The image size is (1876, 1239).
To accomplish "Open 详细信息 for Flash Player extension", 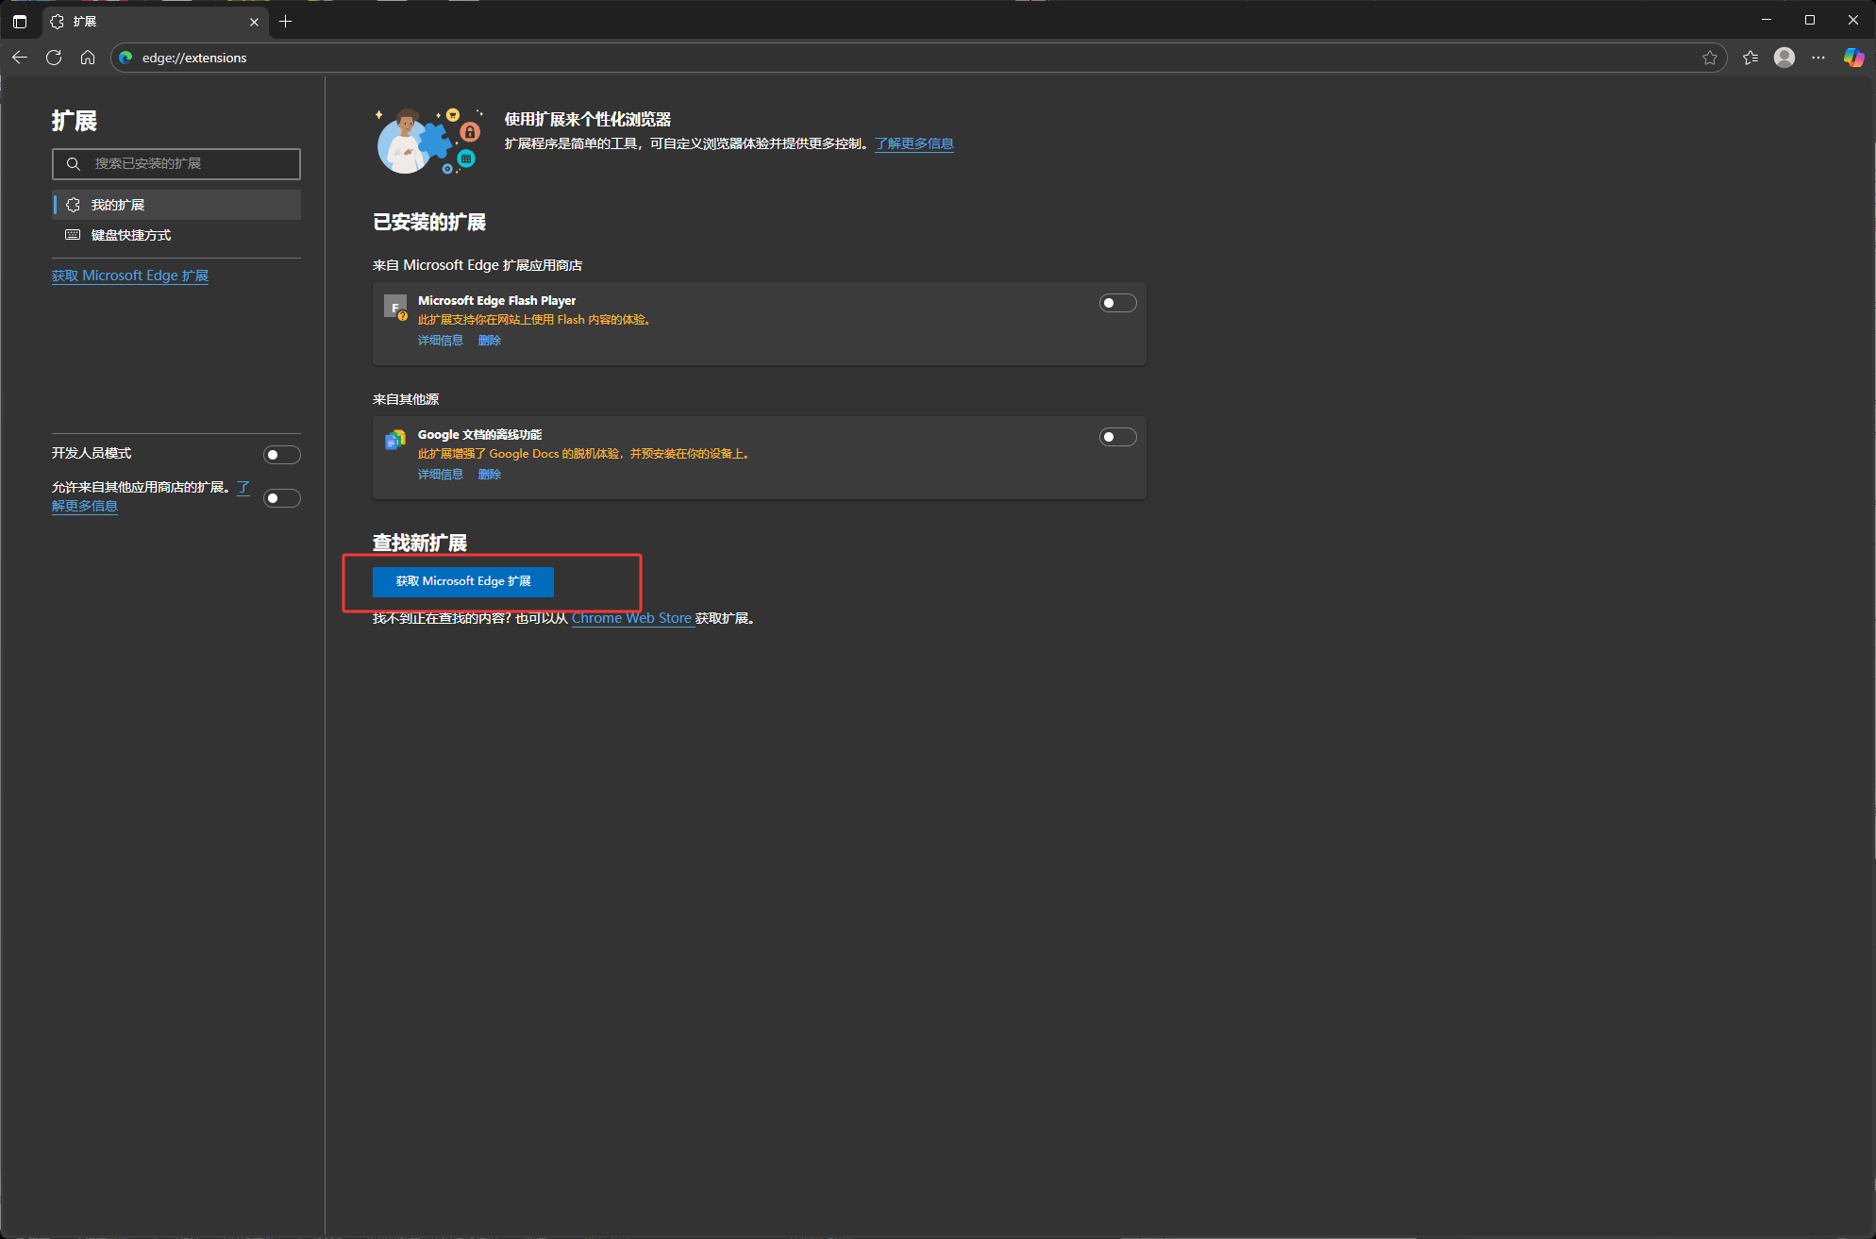I will pos(440,341).
